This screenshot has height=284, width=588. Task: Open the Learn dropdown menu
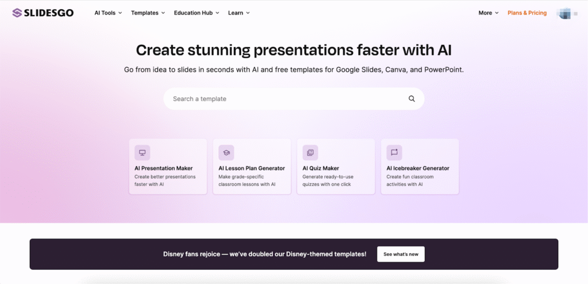tap(238, 13)
